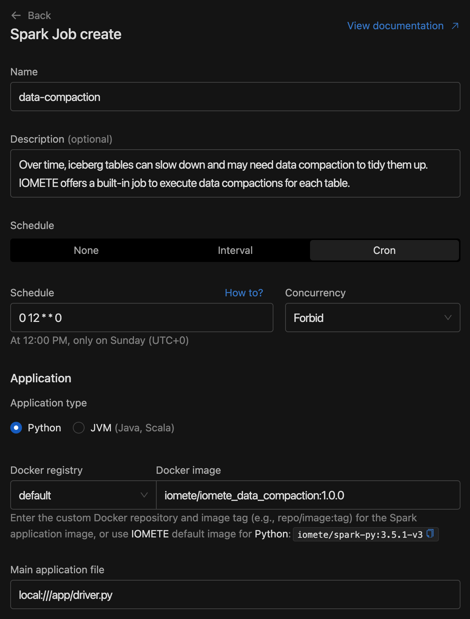Open the How to? help link
Screen dimensions: 470x619
pos(244,293)
